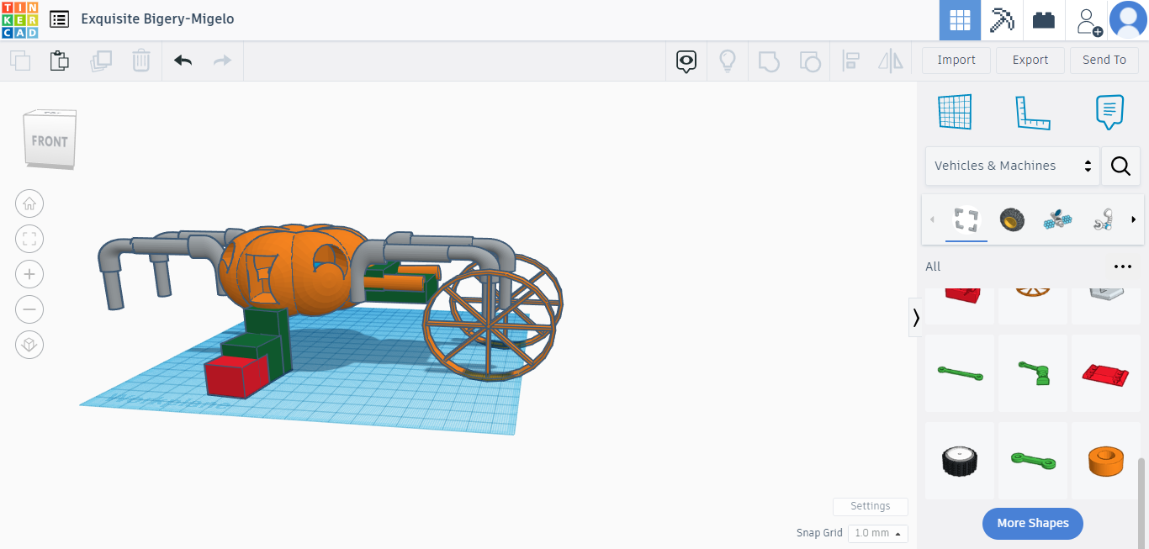Toggle Show All hidden objects lightbulb

click(x=728, y=60)
